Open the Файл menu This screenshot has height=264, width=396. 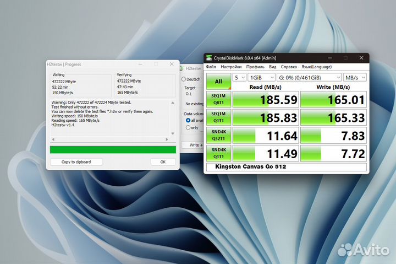[211, 67]
